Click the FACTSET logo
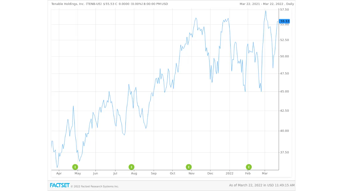The height and width of the screenshot is (191, 343). pyautogui.click(x=60, y=185)
